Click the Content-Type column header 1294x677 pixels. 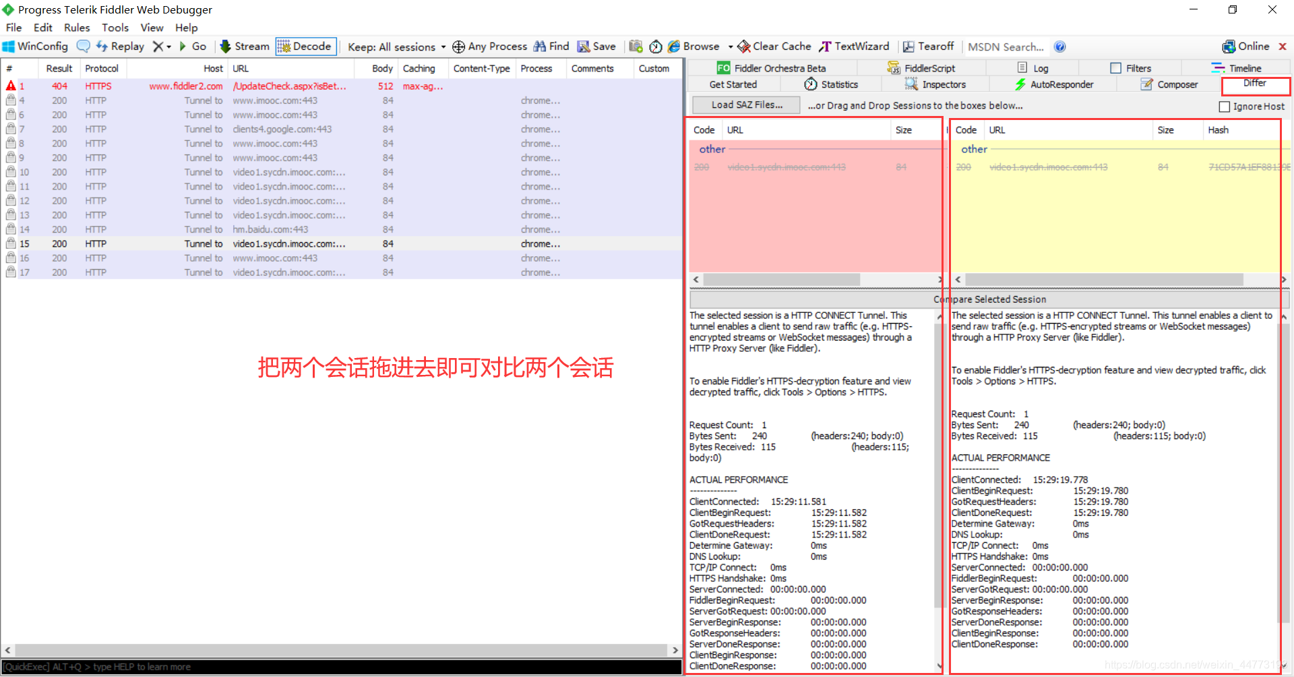click(481, 69)
